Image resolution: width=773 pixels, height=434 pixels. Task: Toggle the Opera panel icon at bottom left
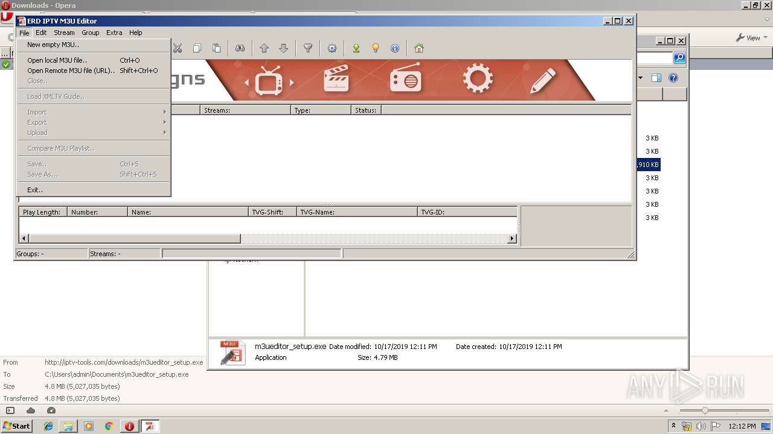pyautogui.click(x=10, y=410)
